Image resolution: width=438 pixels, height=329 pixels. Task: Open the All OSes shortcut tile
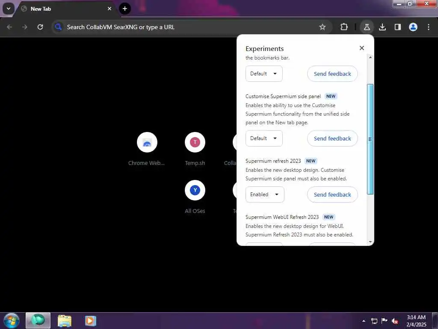195,197
